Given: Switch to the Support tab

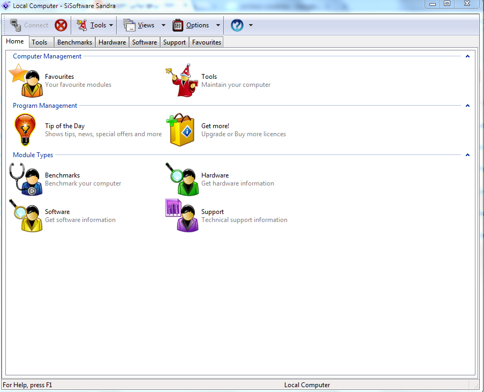Looking at the screenshot, I should click(x=175, y=42).
